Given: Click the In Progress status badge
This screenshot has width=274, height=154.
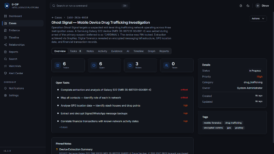Looking at the screenshot, I should 255,70.
